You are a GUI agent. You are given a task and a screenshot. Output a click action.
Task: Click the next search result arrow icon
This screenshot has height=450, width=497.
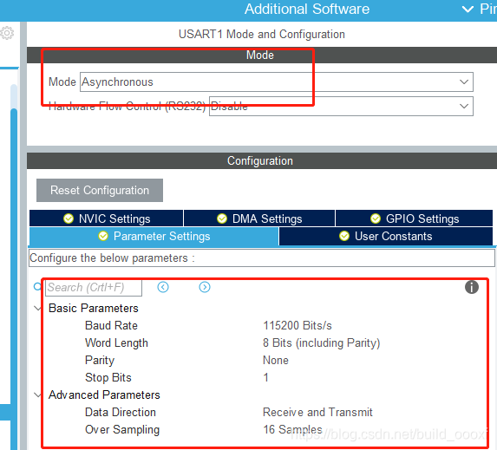(205, 287)
